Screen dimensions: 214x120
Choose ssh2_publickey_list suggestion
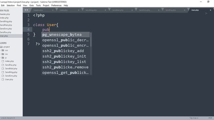(x=66, y=62)
